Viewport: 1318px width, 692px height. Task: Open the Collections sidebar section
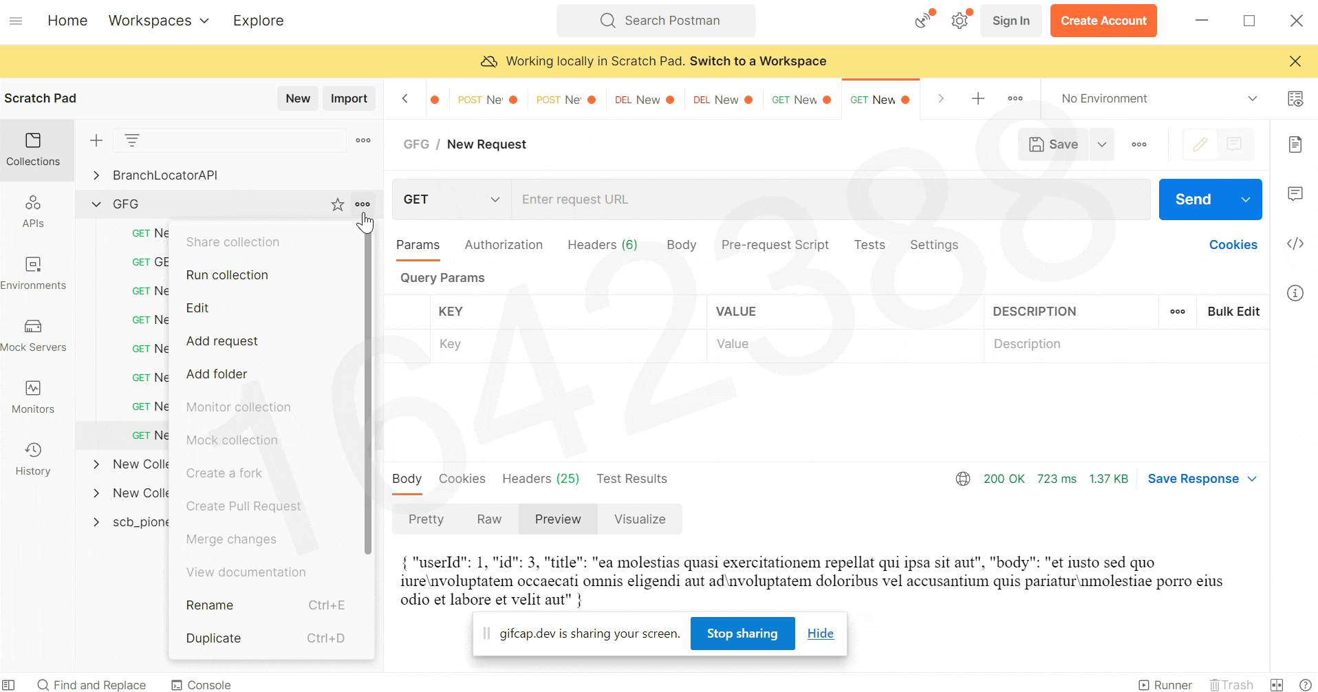(33, 150)
